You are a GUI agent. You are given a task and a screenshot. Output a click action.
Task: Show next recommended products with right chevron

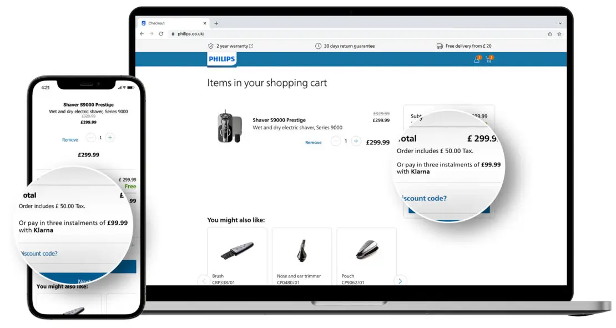[x=400, y=280]
